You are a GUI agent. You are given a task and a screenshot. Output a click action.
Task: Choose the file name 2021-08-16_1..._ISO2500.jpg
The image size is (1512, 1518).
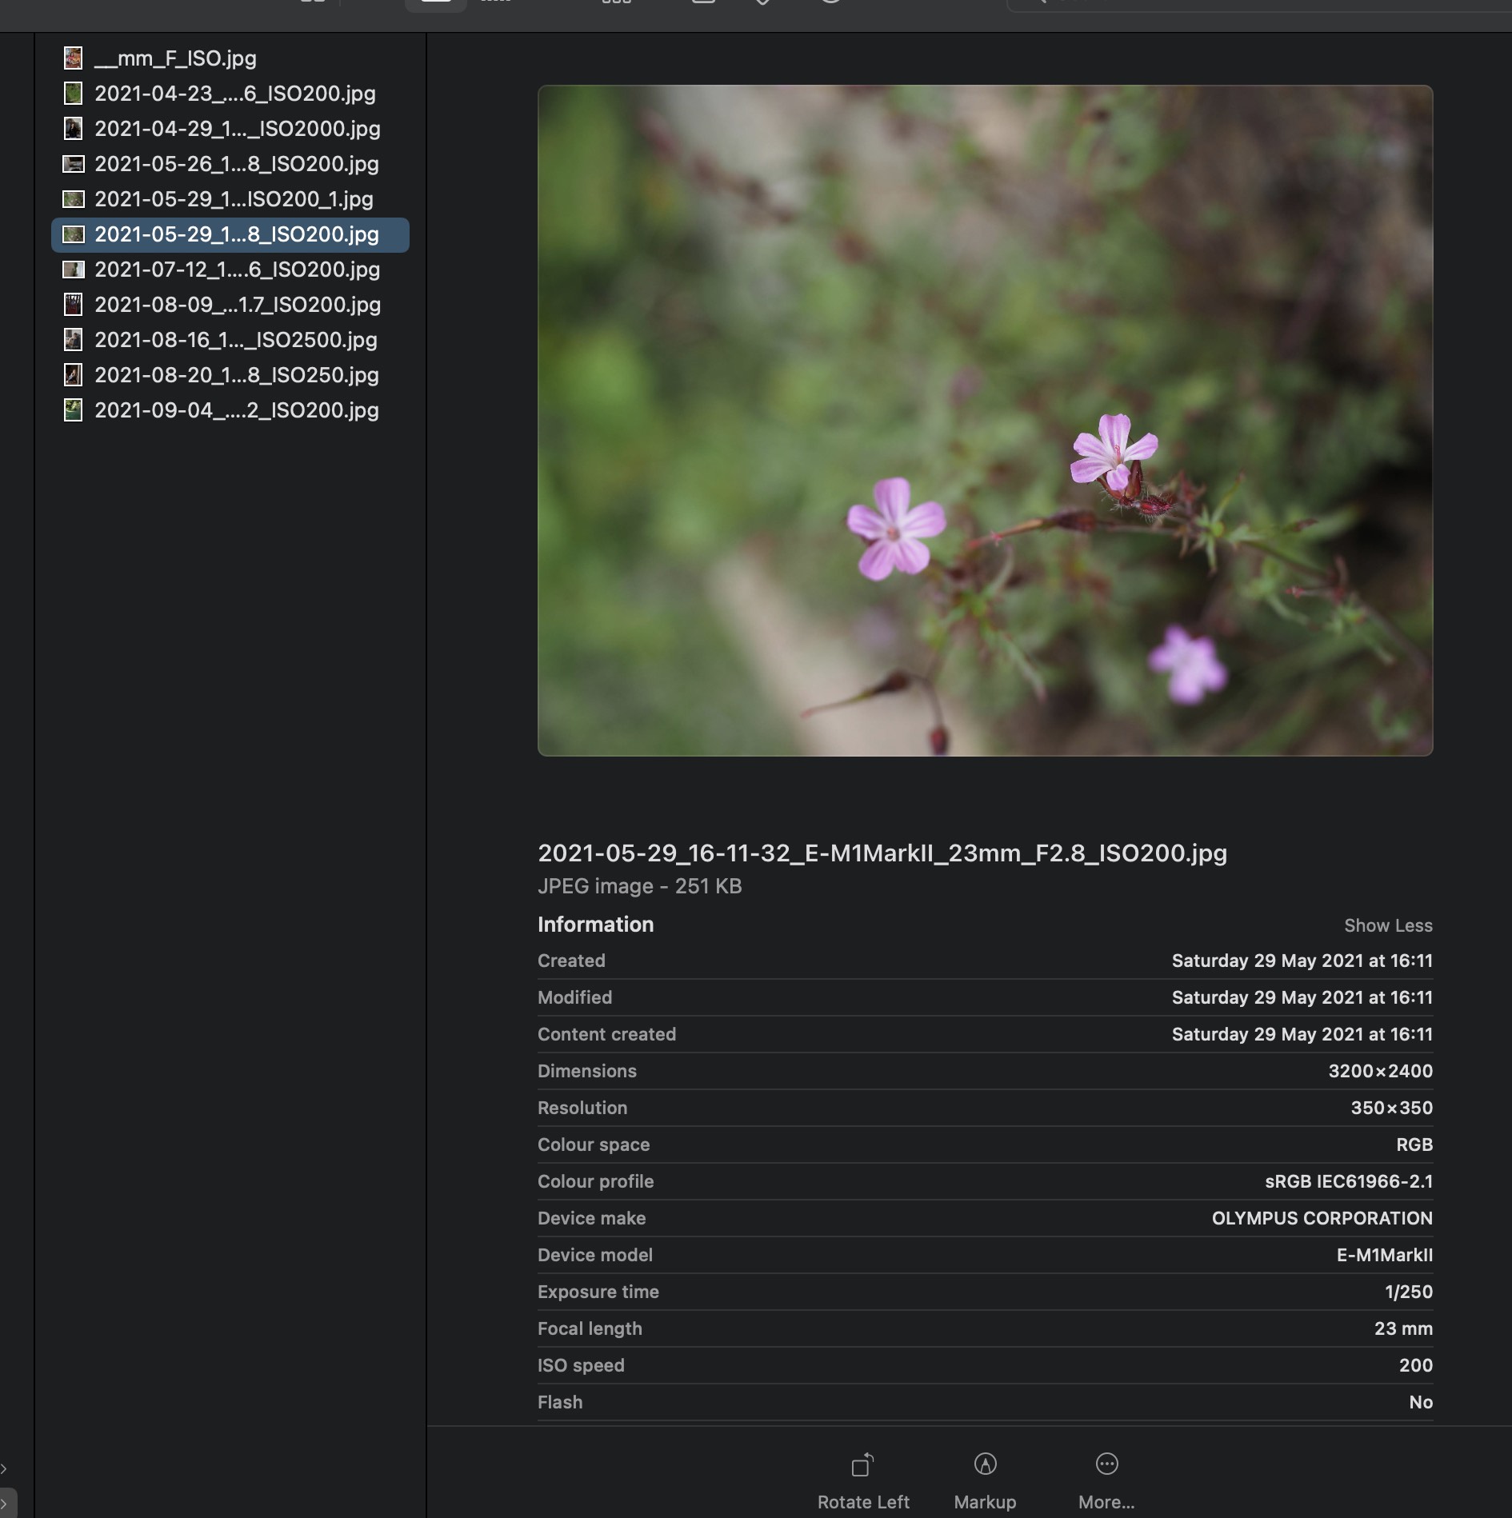[235, 340]
